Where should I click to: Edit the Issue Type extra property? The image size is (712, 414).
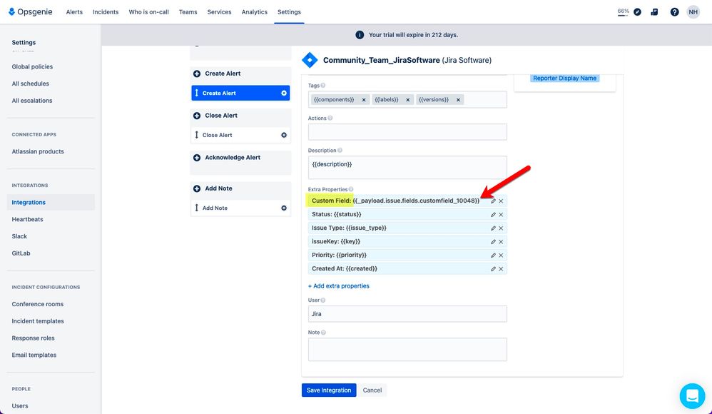pos(493,228)
